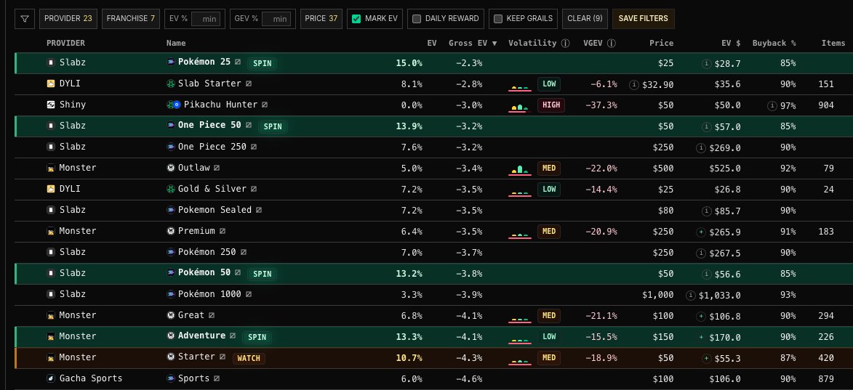Click the LOW volatility badge on Slab Starter
Image resolution: width=853 pixels, height=390 pixels.
click(549, 84)
